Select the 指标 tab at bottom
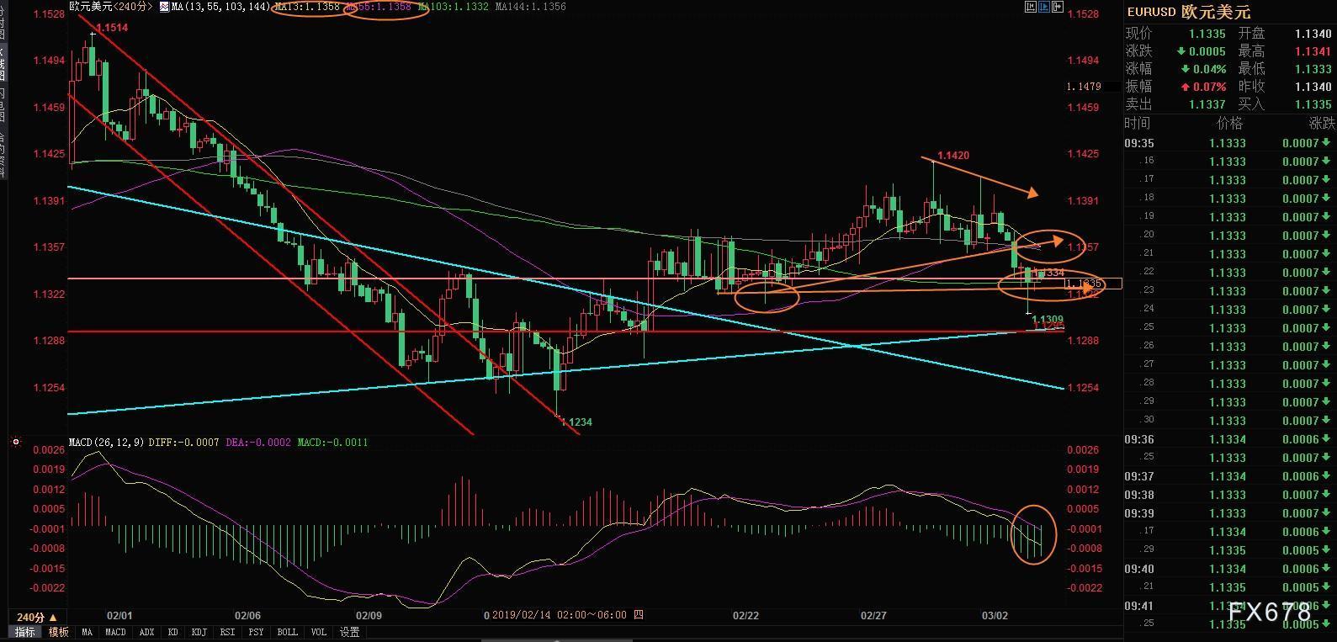 (25, 632)
